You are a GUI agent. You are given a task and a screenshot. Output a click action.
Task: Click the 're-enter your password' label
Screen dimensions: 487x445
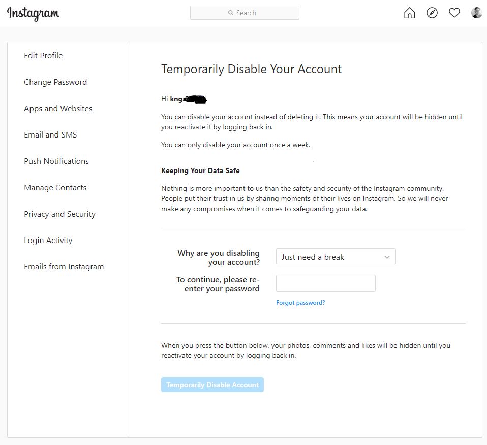(x=218, y=284)
